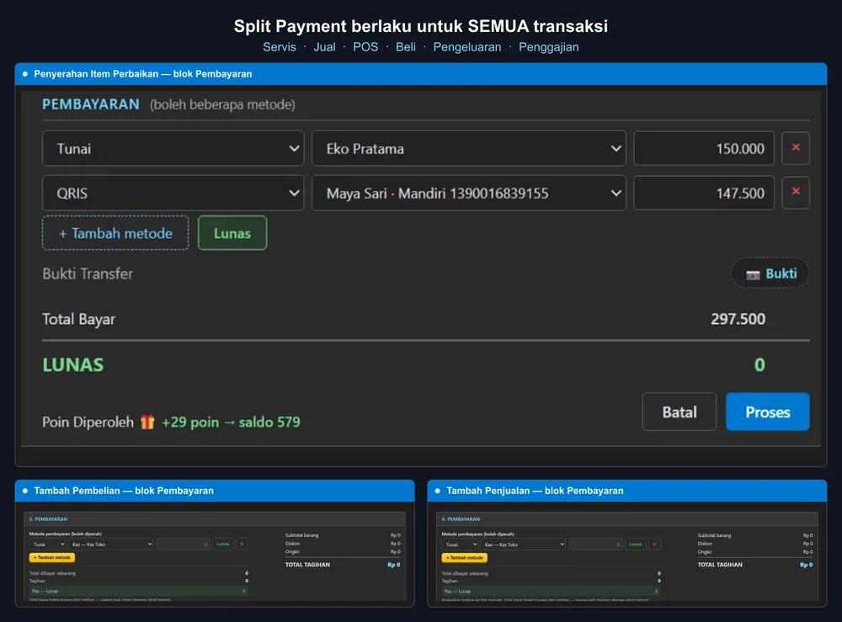Select POS in the transaction type list
The image size is (842, 622).
click(365, 47)
